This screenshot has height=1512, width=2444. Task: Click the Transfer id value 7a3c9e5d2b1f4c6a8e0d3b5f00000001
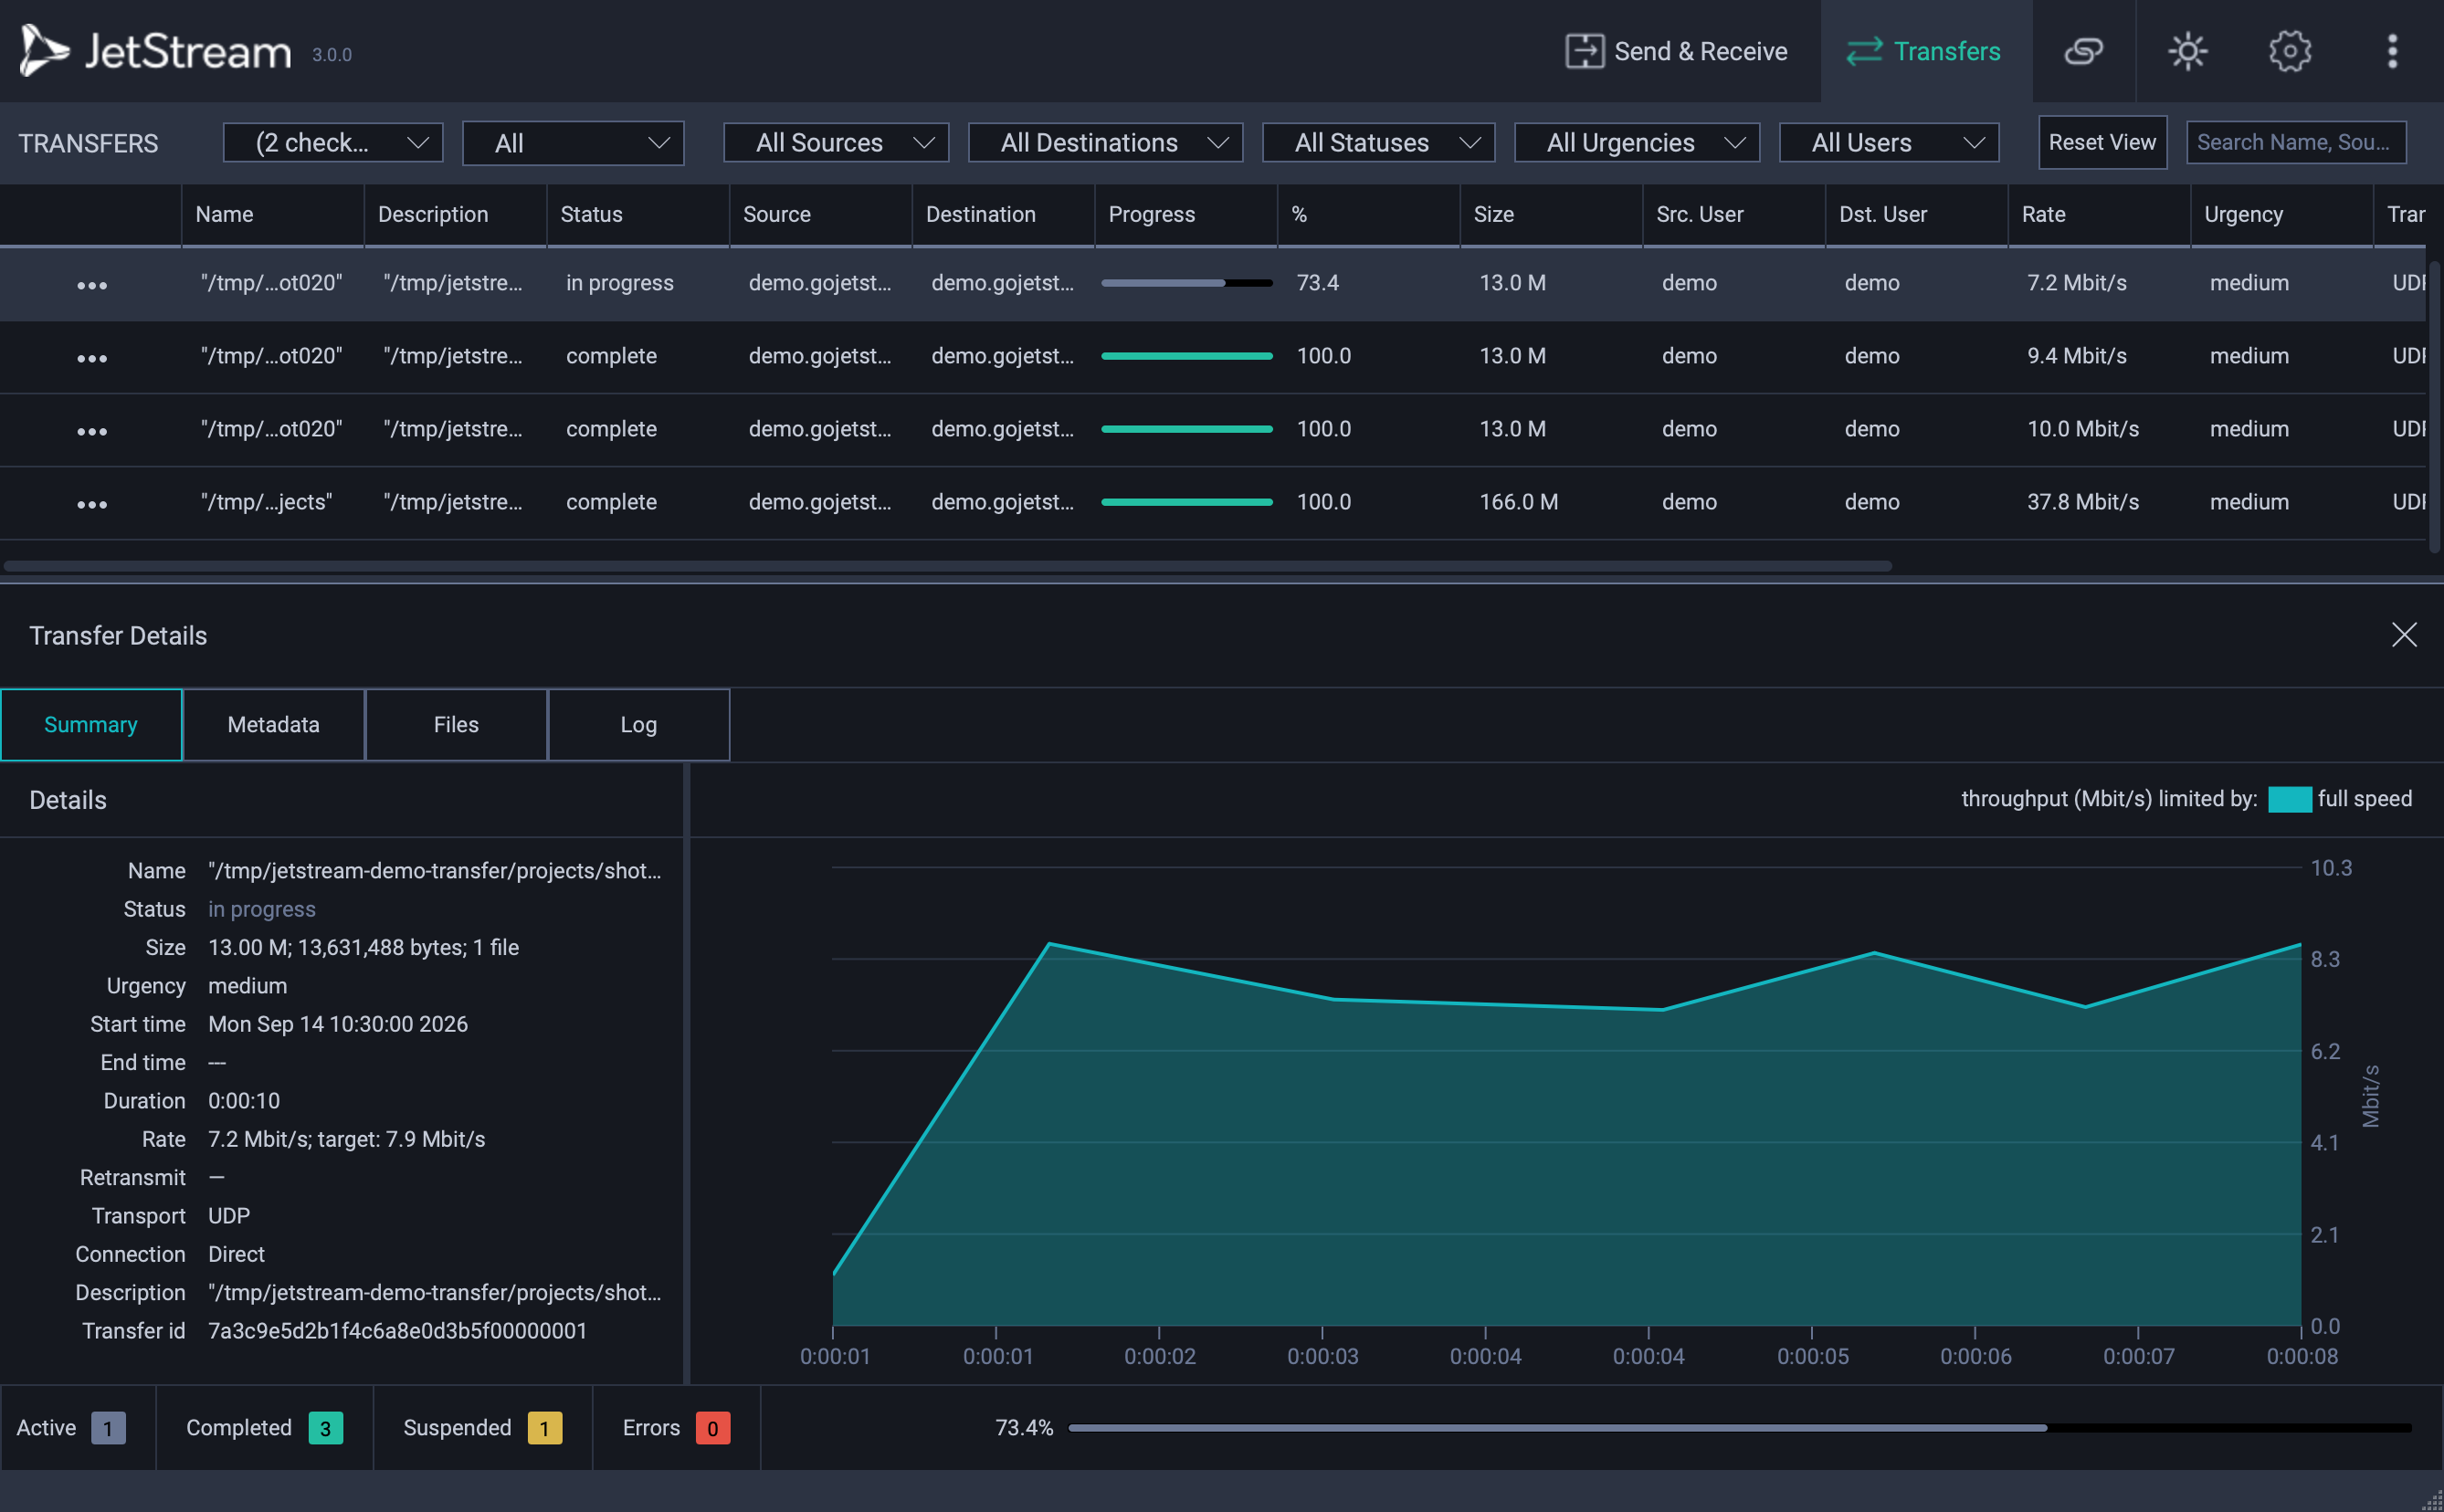coord(398,1331)
